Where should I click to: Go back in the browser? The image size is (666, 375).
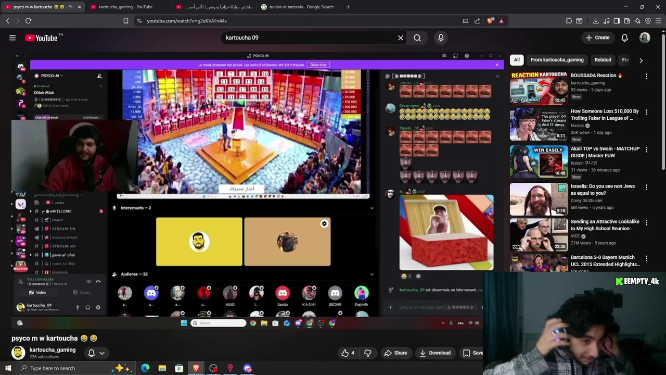7,21
